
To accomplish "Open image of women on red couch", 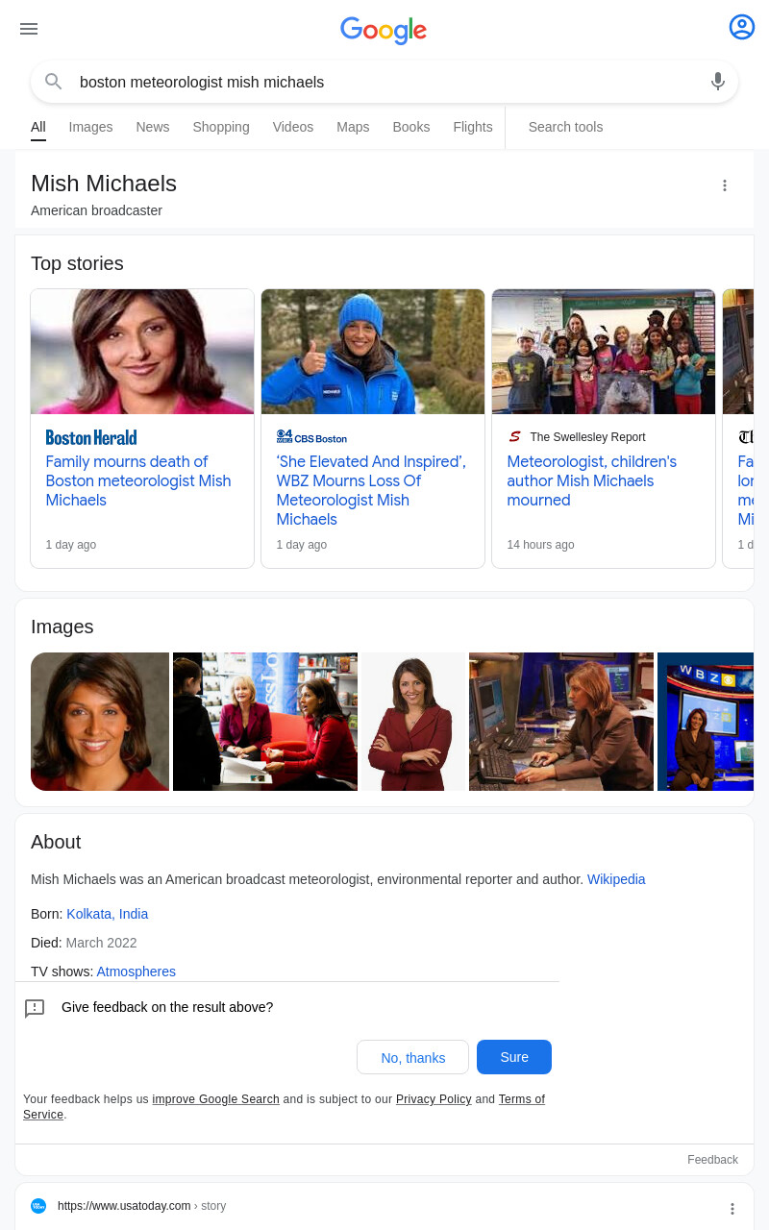I will tap(265, 722).
